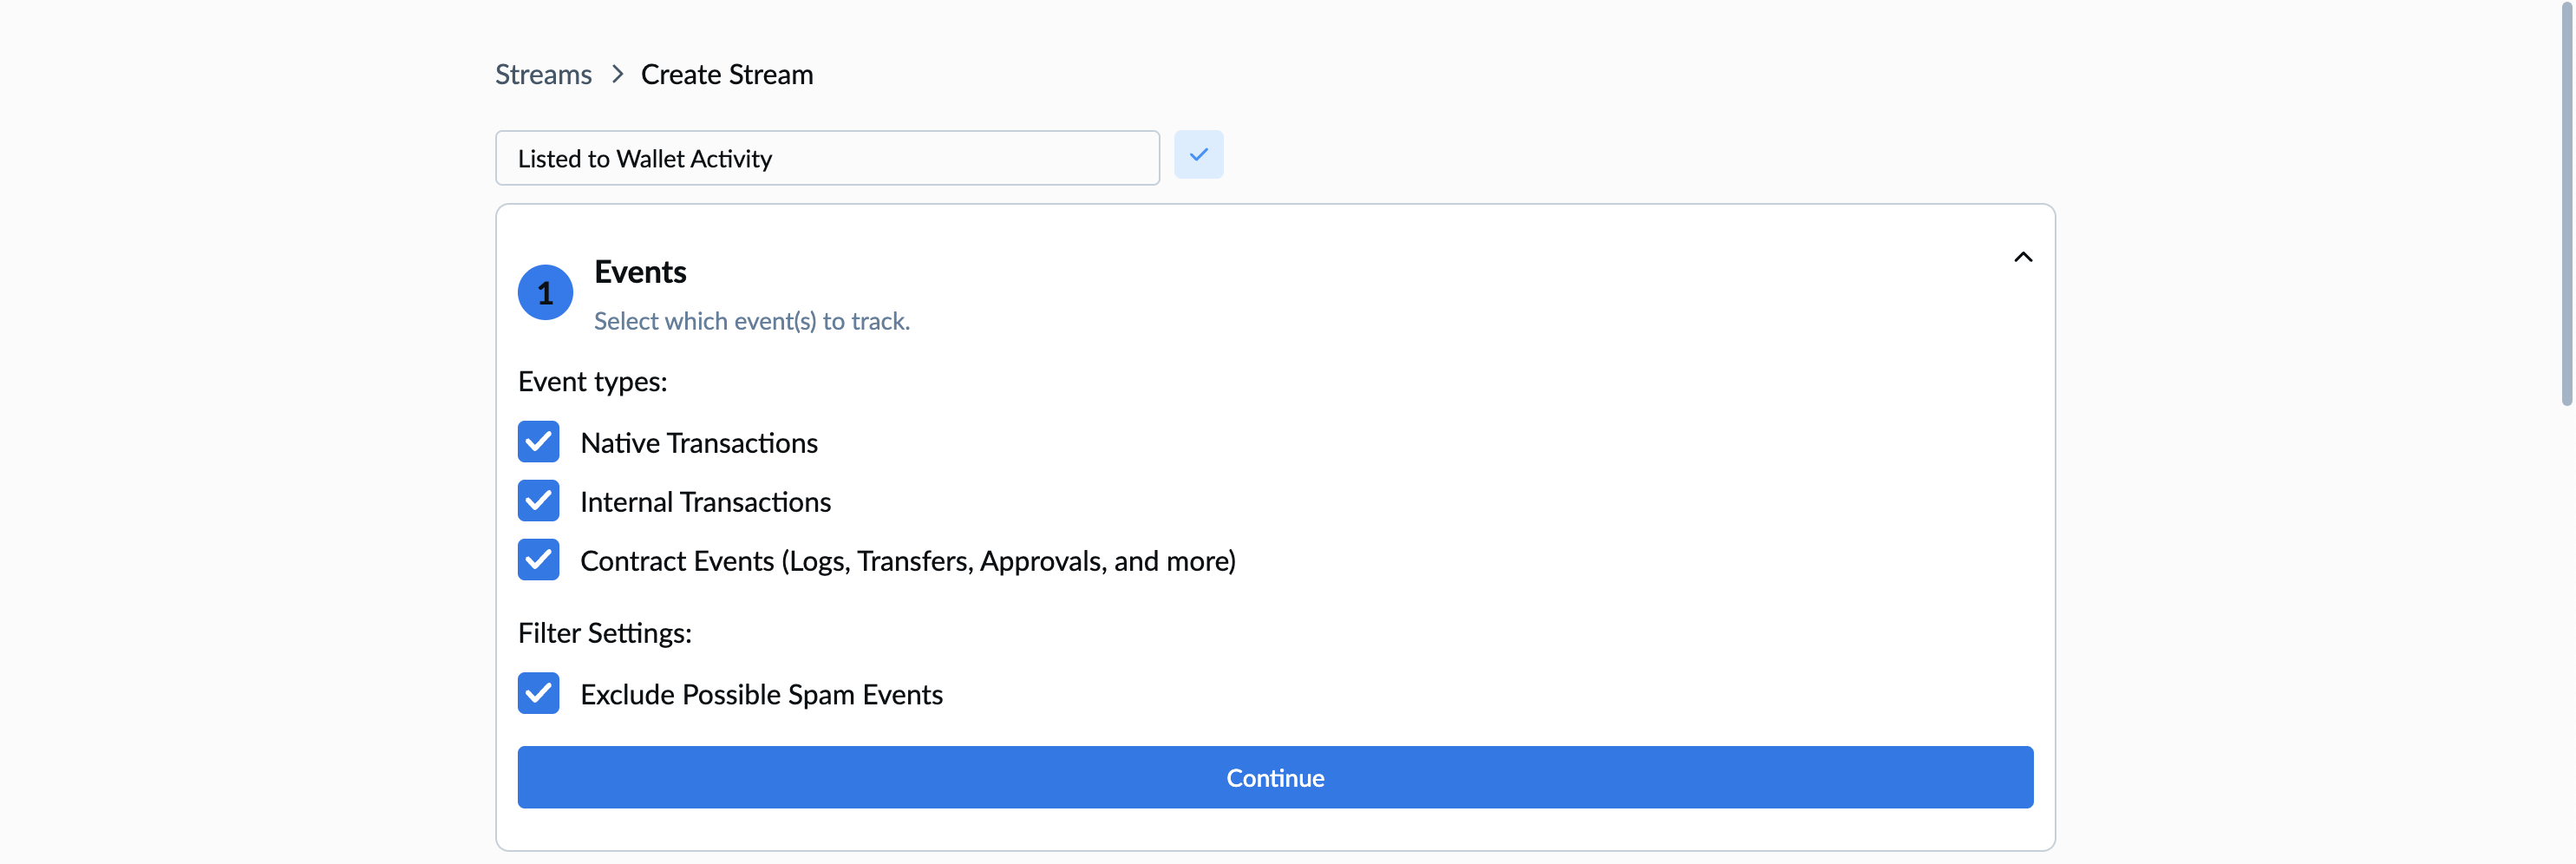
Task: Focus the stream name input field
Action: point(826,158)
